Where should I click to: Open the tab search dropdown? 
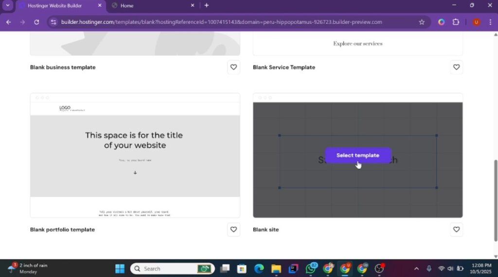(8, 5)
